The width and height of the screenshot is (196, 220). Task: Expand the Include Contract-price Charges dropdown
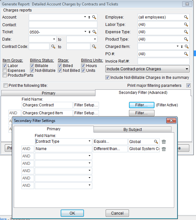[x=187, y=69]
